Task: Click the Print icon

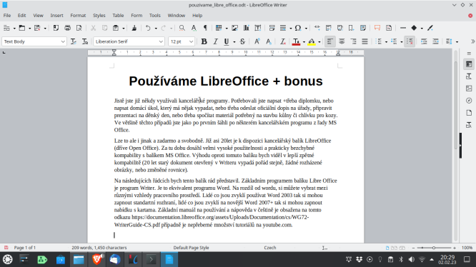Action: [x=67, y=28]
